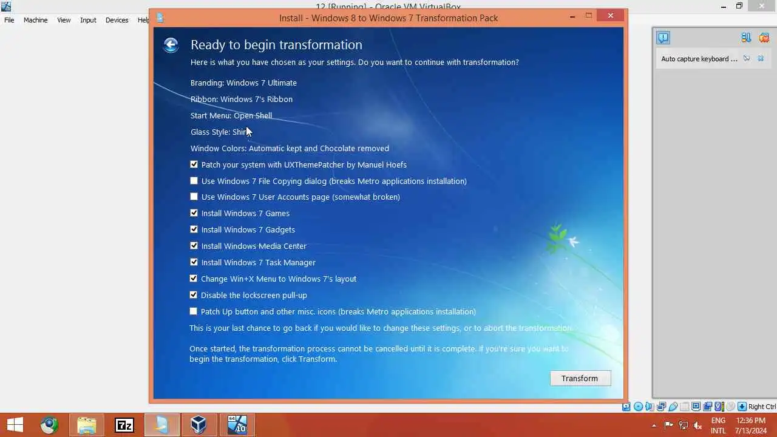777x437 pixels.
Task: Minimize the Transformation Pack installer window
Action: [x=572, y=17]
